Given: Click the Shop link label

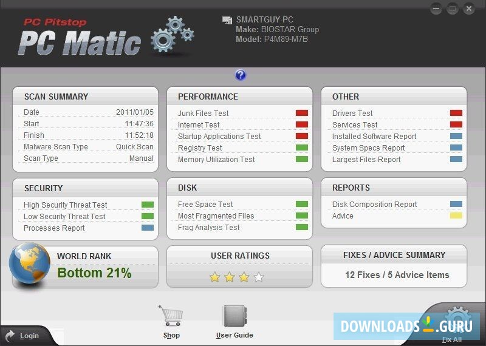Looking at the screenshot, I should pos(171,335).
